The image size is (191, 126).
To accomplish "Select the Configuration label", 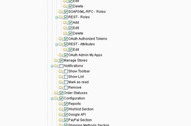I will (x=74, y=98).
